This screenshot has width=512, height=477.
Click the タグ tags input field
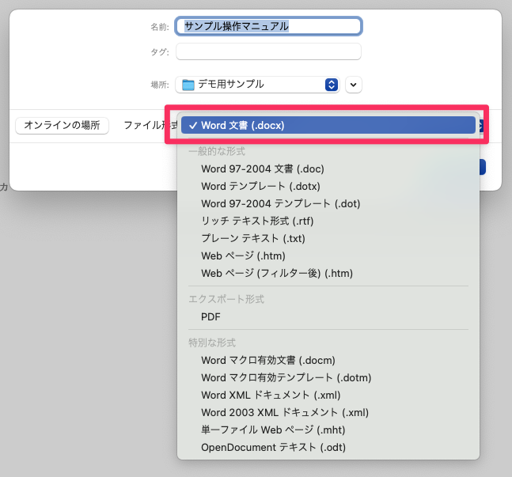click(268, 51)
